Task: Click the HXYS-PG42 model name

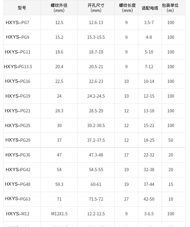Action: click(x=18, y=169)
